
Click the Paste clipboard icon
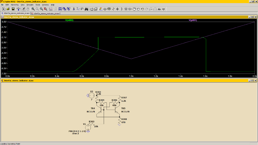[82, 9]
